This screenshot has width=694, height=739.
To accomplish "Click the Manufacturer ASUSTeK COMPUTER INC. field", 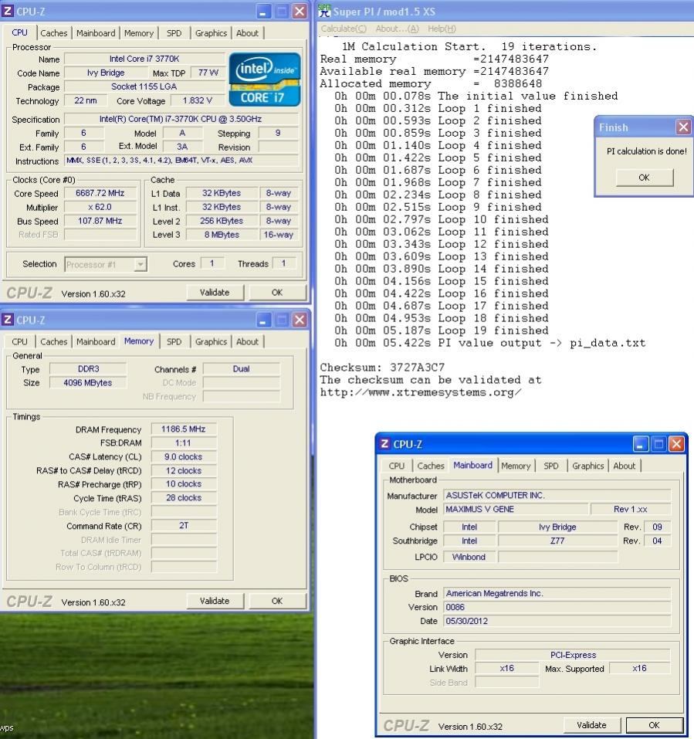I will tap(557, 495).
